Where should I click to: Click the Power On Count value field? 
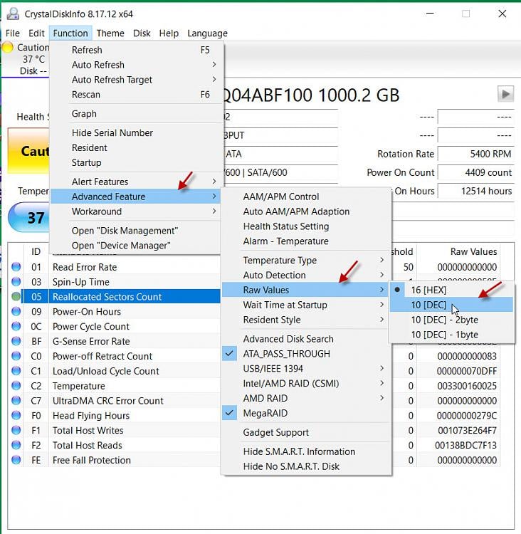pyautogui.click(x=475, y=172)
